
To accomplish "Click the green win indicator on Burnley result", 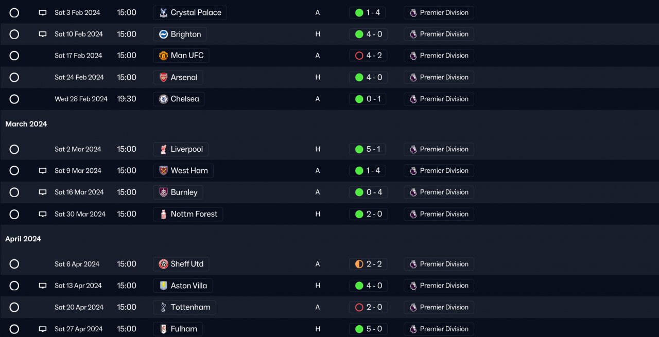I will pos(359,192).
